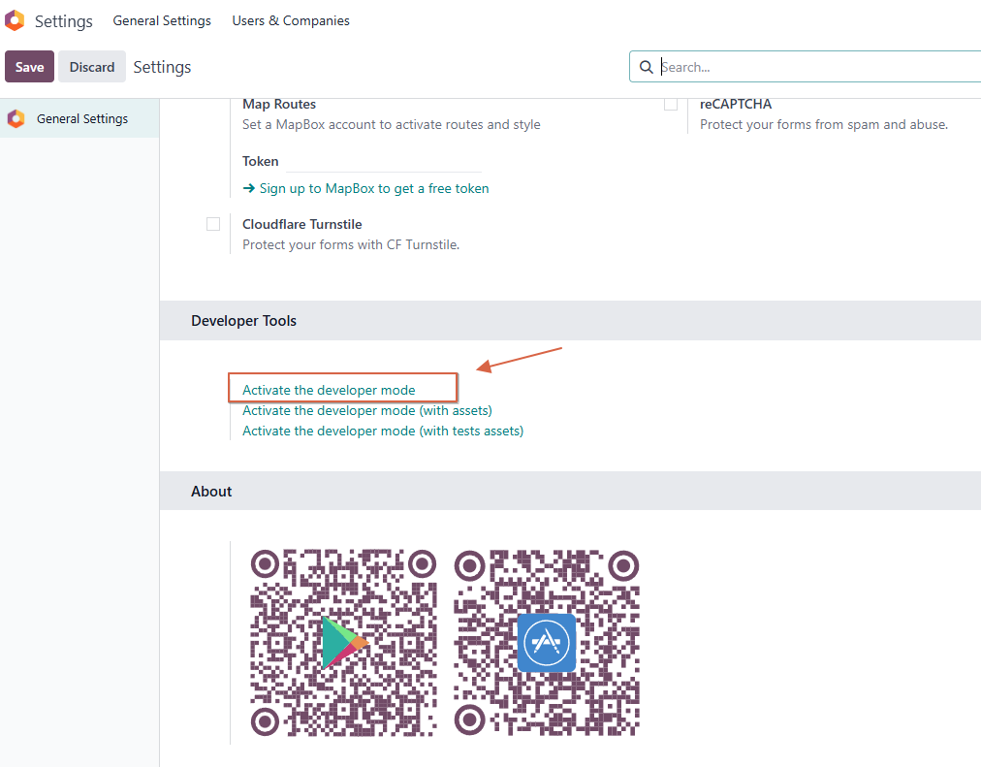
Task: Click the Settings breadcrumb next to Discard
Action: tap(162, 67)
